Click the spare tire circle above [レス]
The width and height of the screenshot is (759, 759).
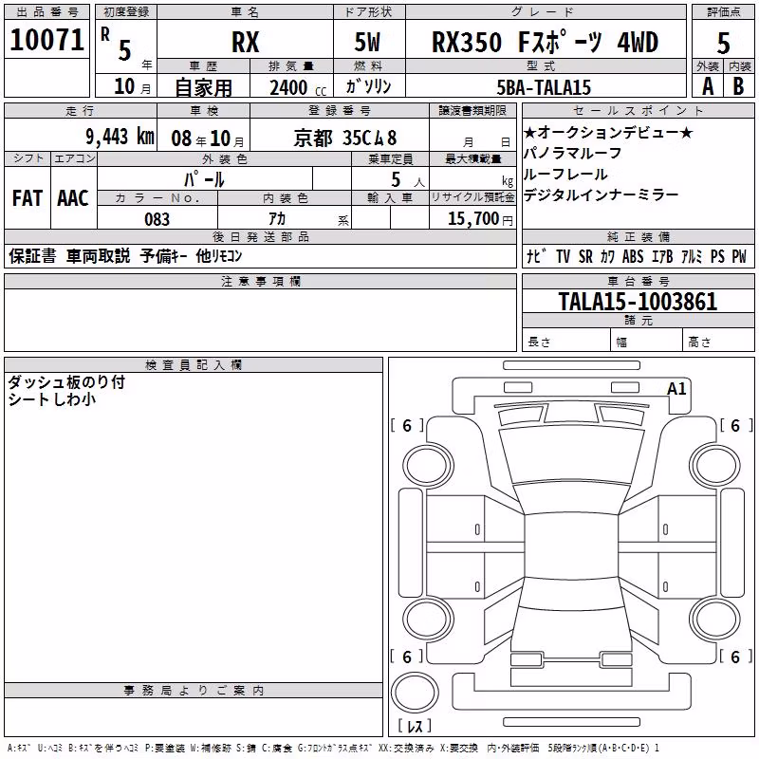tap(415, 693)
